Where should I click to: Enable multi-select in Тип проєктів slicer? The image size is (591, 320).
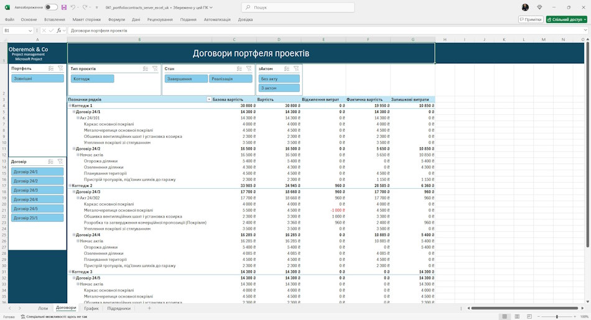coord(146,68)
